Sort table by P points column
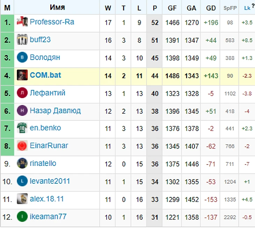Screen dimensions: 255x229 155,8
